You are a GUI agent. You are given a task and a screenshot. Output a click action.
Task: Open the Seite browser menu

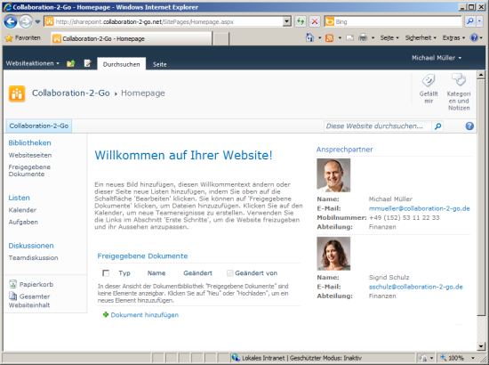pyautogui.click(x=389, y=37)
